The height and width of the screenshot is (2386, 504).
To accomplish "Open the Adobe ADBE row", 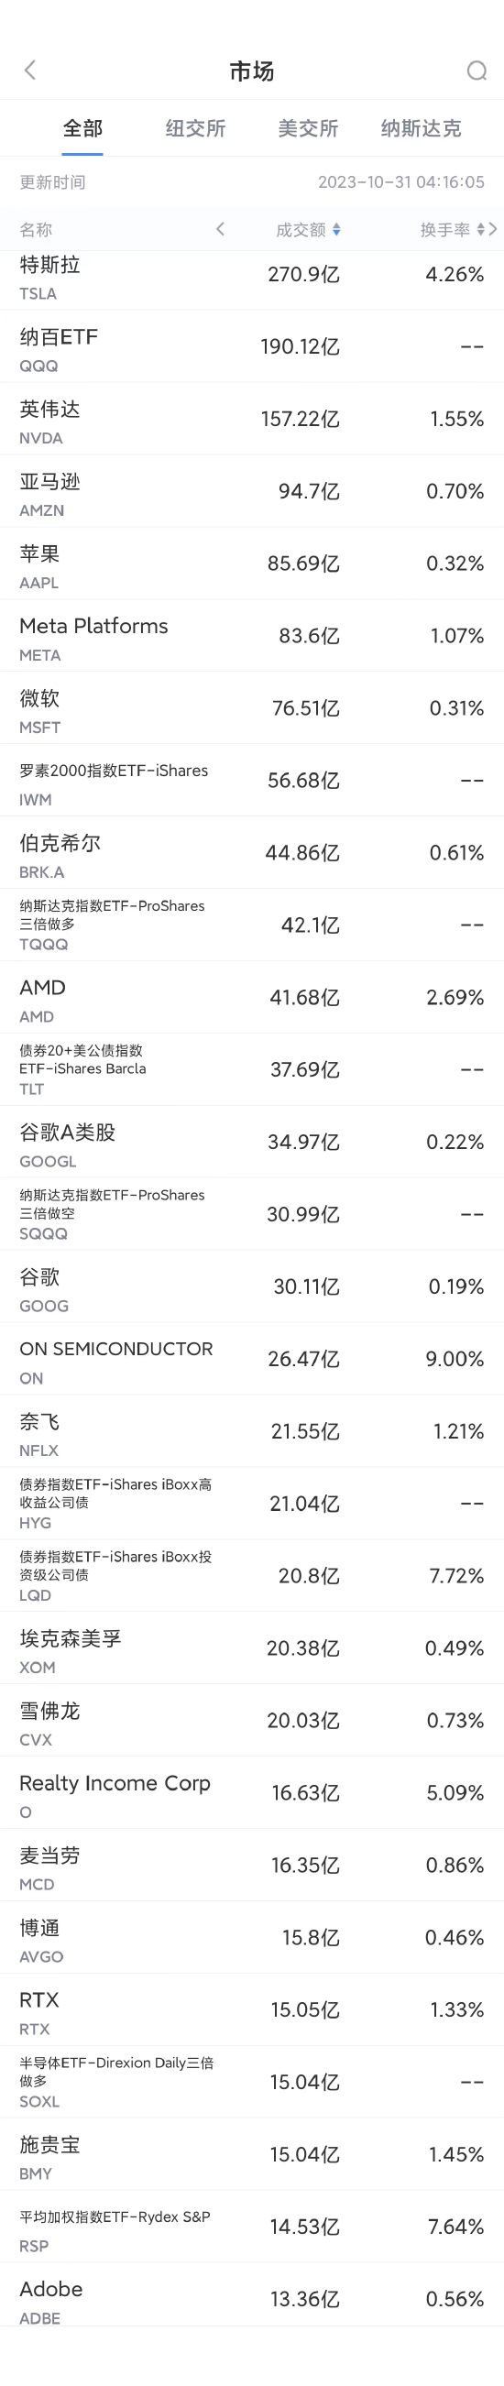I will [x=252, y=2298].
